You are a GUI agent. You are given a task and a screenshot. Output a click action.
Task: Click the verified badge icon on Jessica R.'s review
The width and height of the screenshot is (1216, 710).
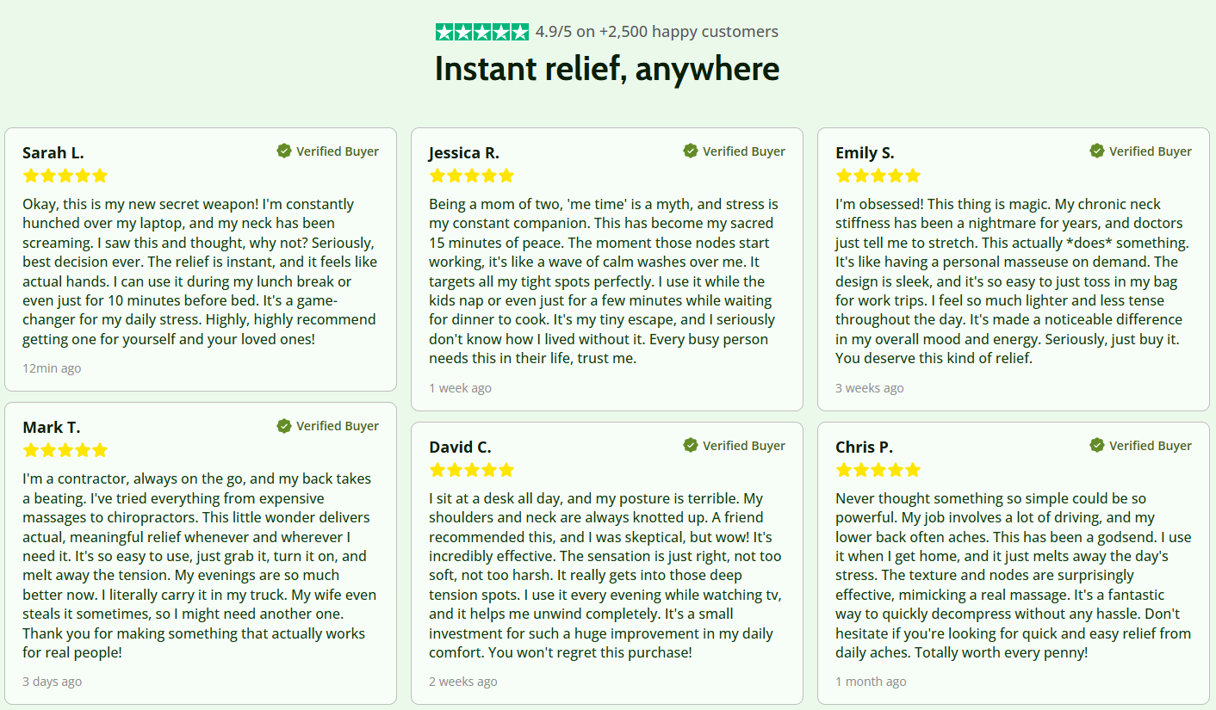click(x=691, y=151)
